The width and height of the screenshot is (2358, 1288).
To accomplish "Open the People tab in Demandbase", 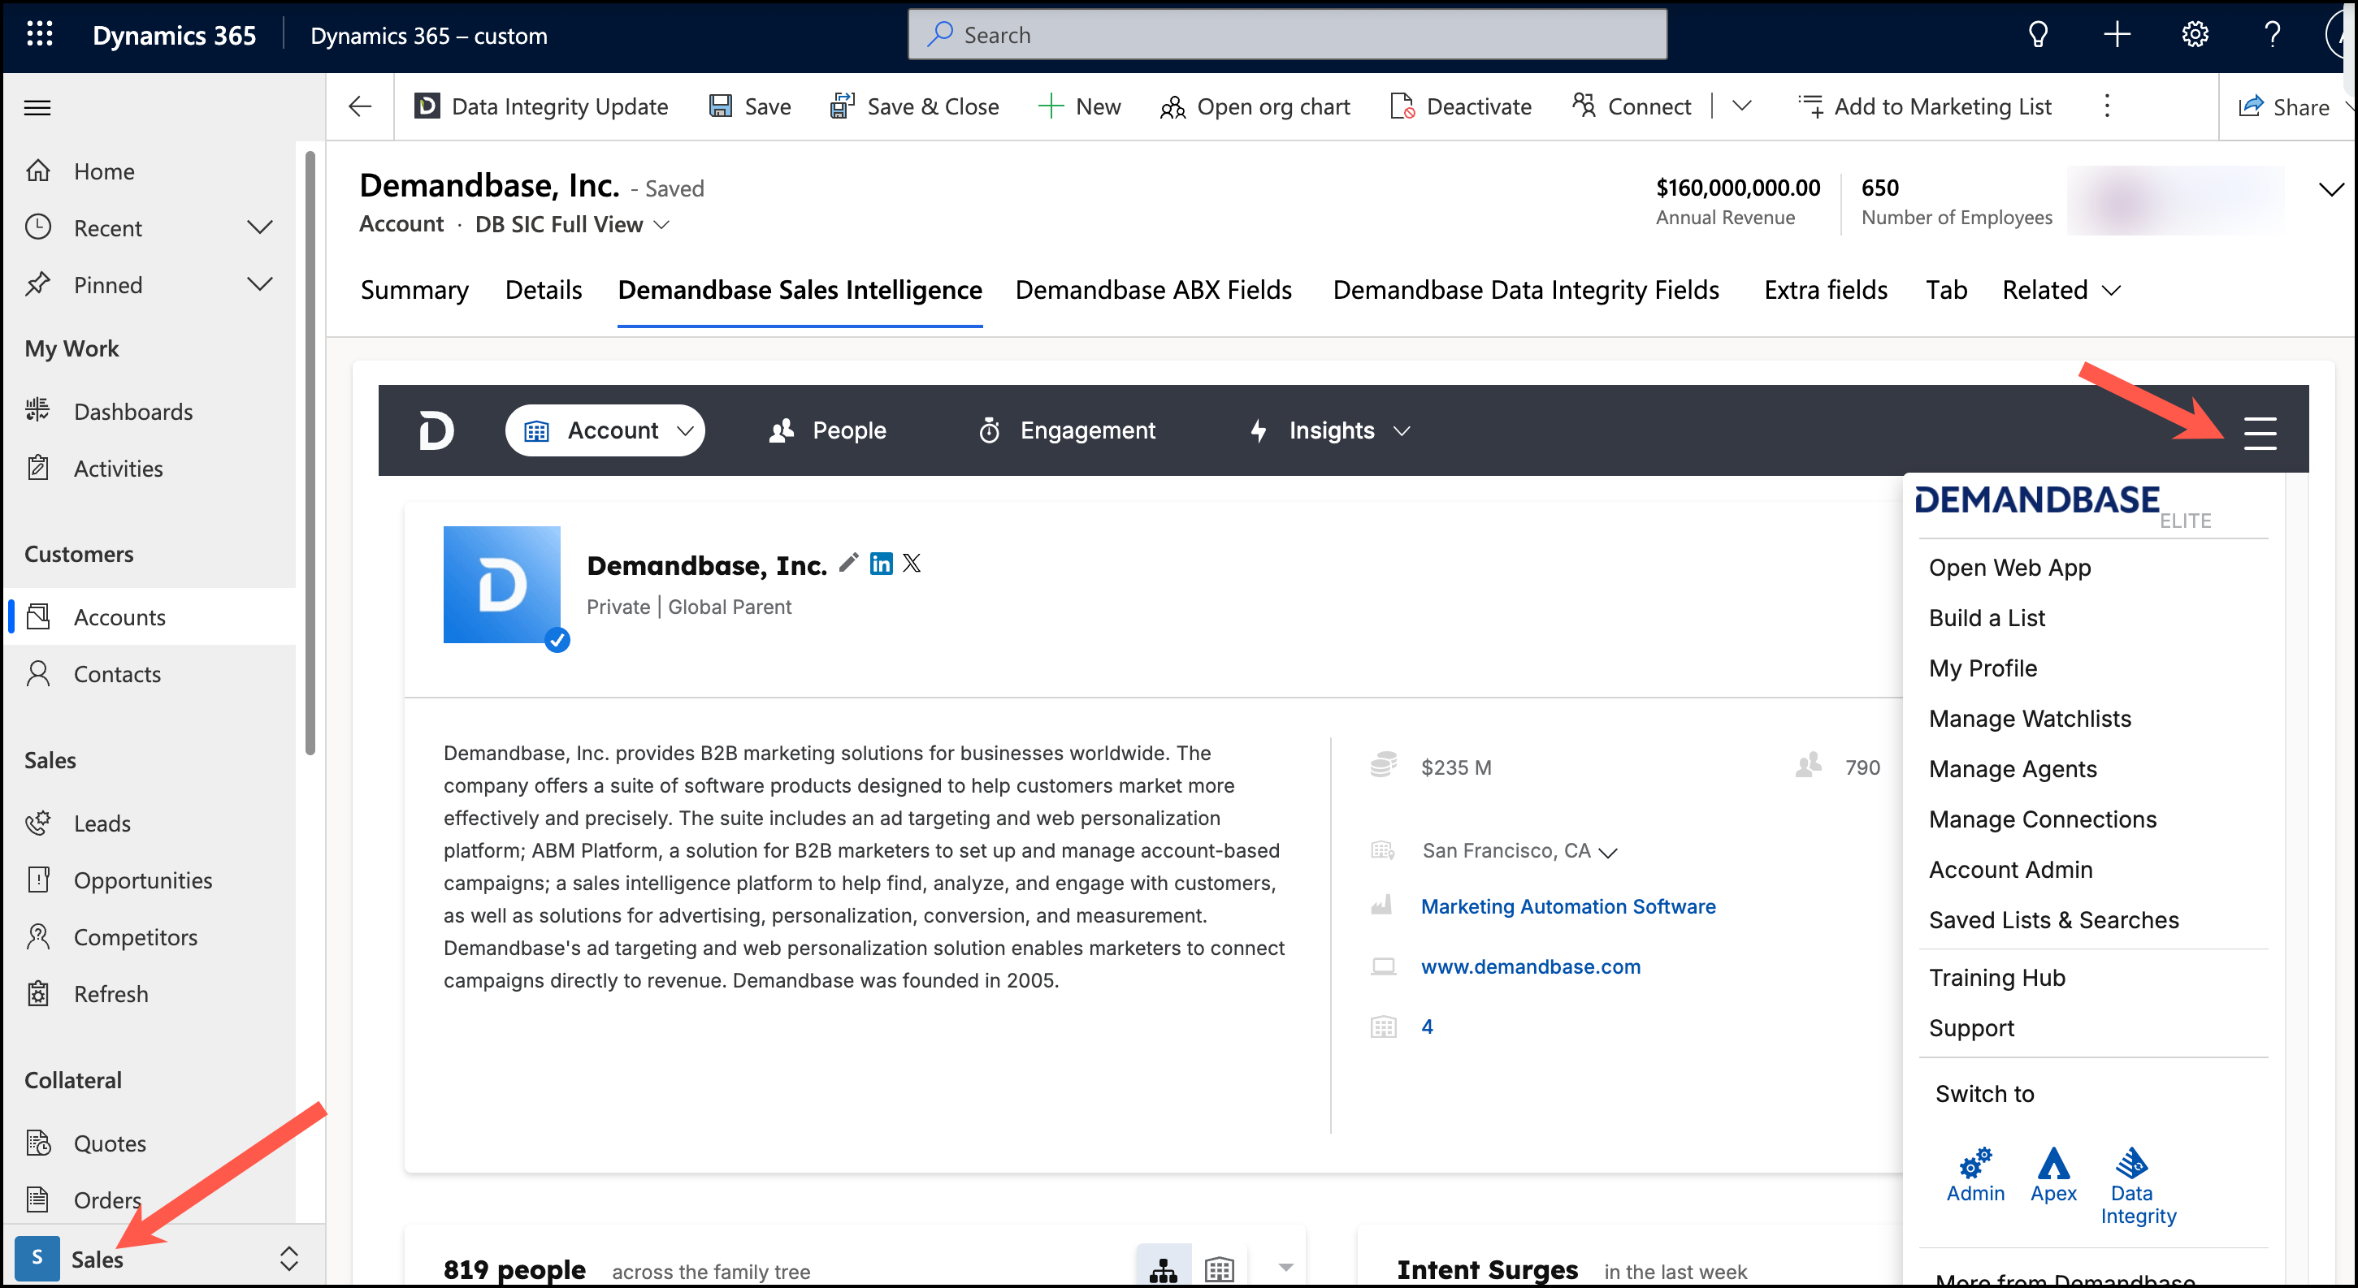I will click(x=827, y=430).
